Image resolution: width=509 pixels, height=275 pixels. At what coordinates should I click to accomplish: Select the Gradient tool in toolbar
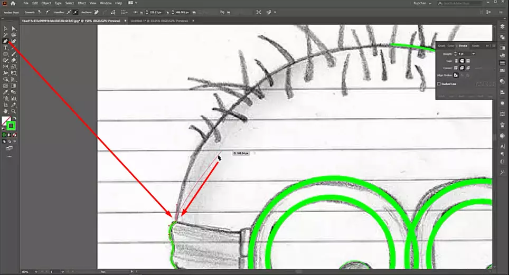(14, 86)
